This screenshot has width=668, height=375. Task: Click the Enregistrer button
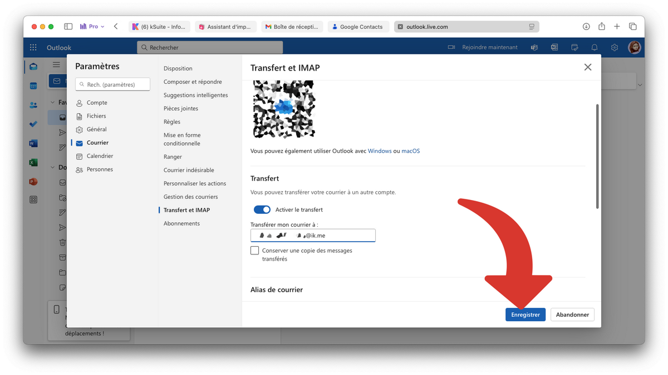point(525,314)
